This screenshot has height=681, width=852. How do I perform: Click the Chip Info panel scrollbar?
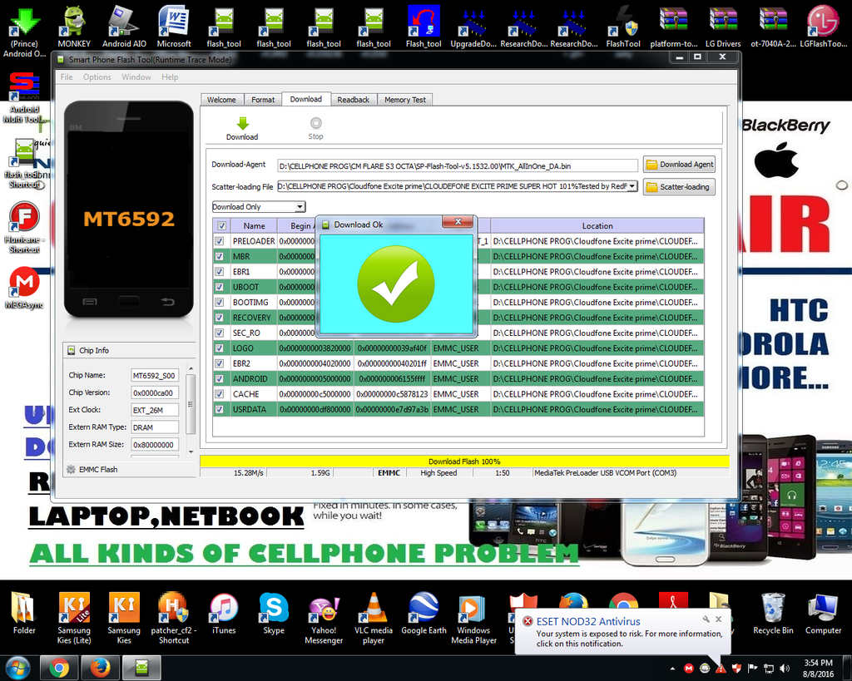(191, 405)
